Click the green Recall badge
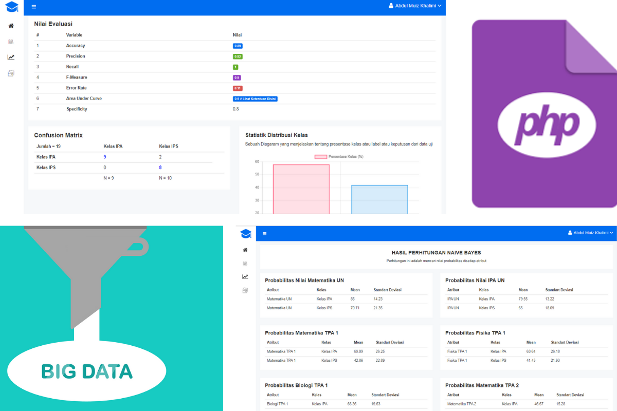This screenshot has width=617, height=411. (235, 67)
